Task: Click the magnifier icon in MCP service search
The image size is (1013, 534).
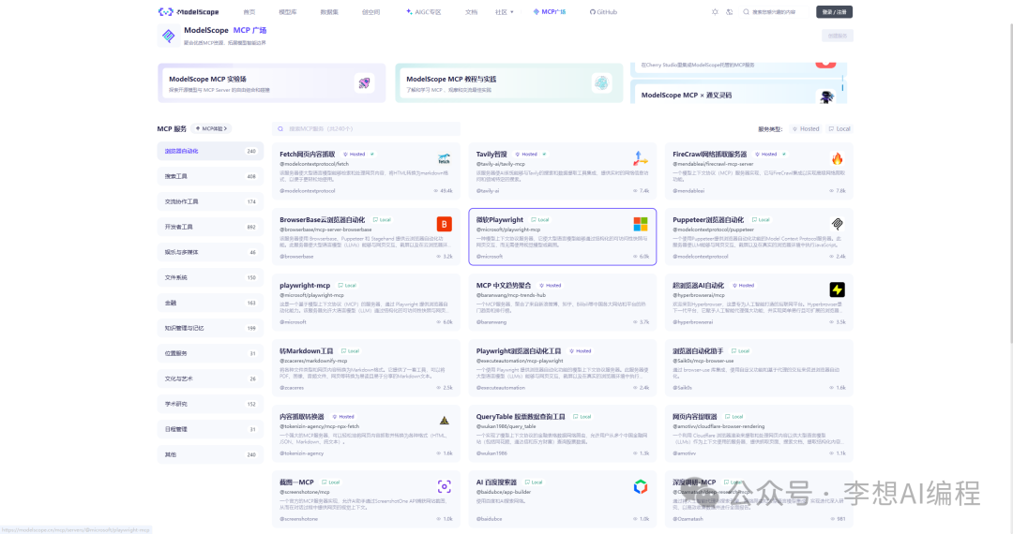Action: coord(280,129)
